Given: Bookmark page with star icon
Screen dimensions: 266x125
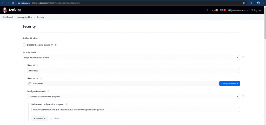Looking at the screenshot, I should (x=244, y=3).
